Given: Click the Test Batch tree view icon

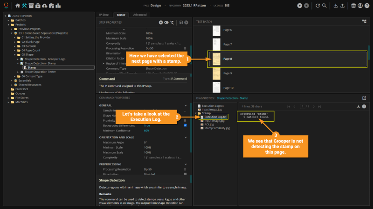Looking at the screenshot, I should tap(364, 21).
